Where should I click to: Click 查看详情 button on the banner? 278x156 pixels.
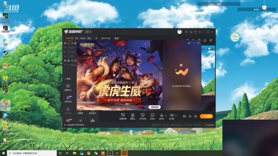(155, 107)
